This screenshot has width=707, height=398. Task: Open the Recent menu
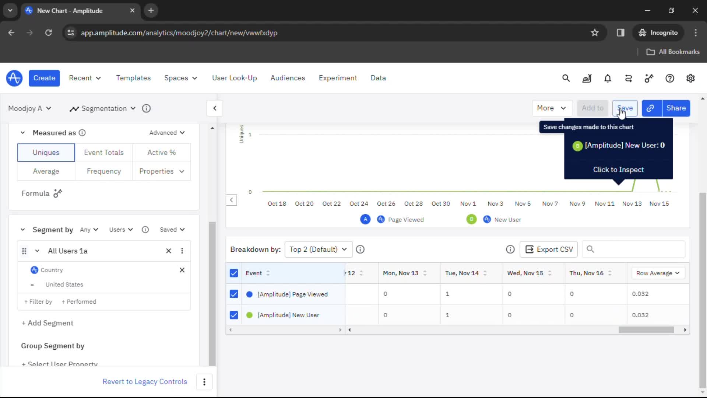point(85,78)
